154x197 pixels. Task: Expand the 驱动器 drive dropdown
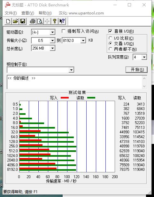click(52, 32)
